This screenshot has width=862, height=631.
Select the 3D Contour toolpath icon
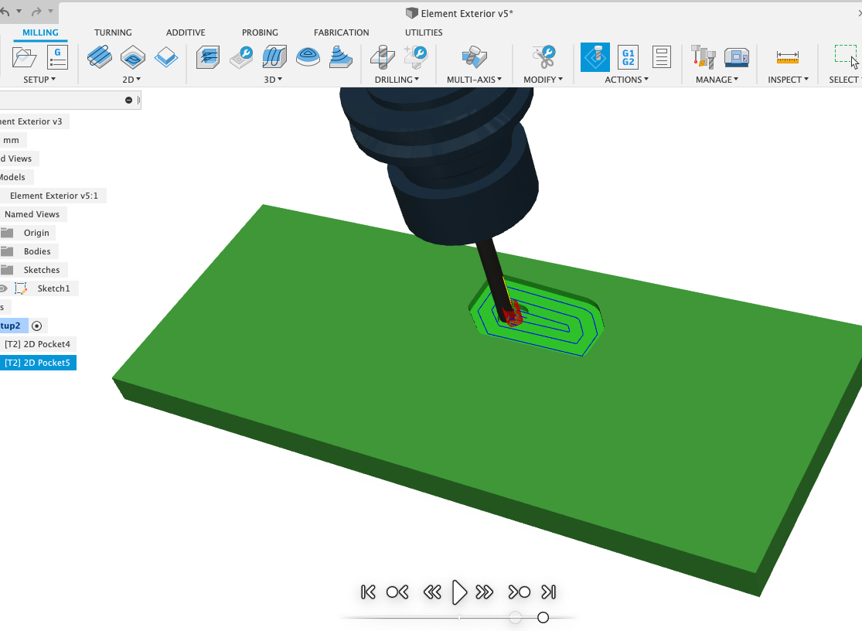(308, 57)
